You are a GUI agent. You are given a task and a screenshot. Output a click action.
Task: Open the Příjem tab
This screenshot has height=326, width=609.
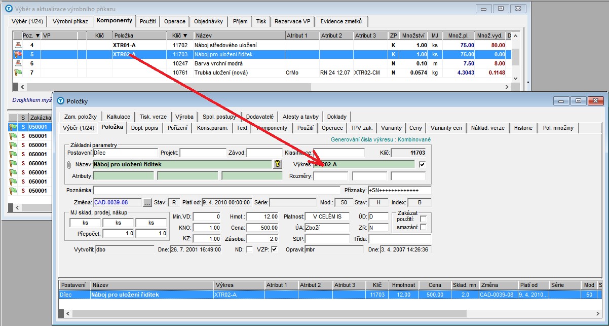[x=240, y=21]
